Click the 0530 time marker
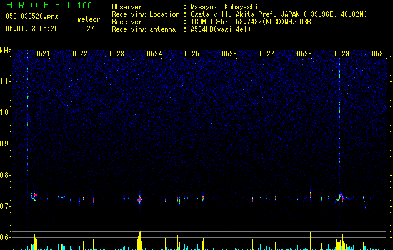 tap(379, 54)
